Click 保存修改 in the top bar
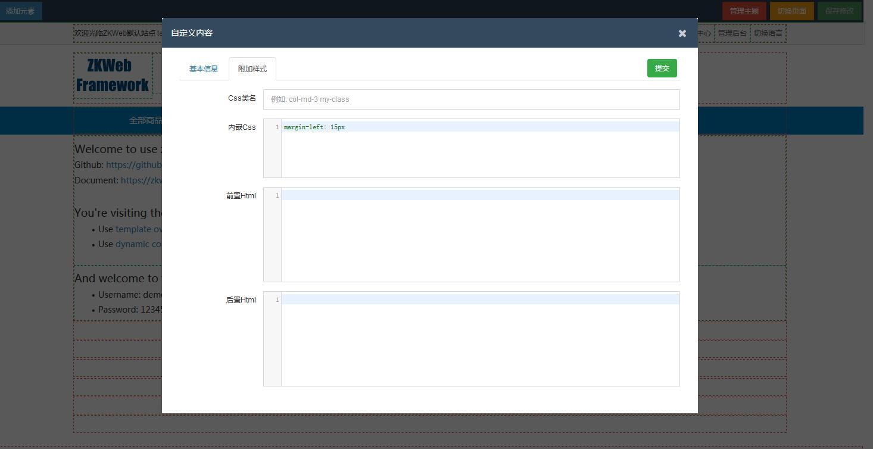The width and height of the screenshot is (873, 449). pyautogui.click(x=840, y=11)
